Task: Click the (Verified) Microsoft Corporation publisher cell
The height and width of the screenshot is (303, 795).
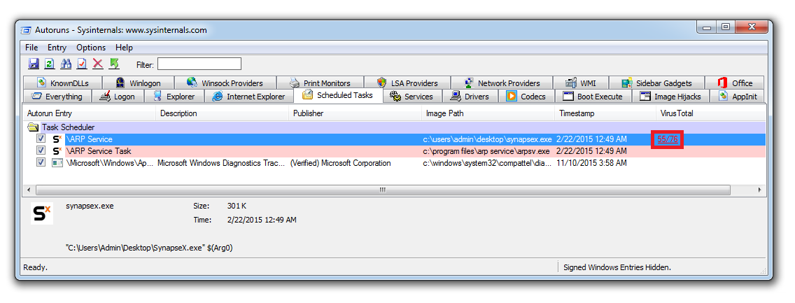Action: pyautogui.click(x=340, y=163)
